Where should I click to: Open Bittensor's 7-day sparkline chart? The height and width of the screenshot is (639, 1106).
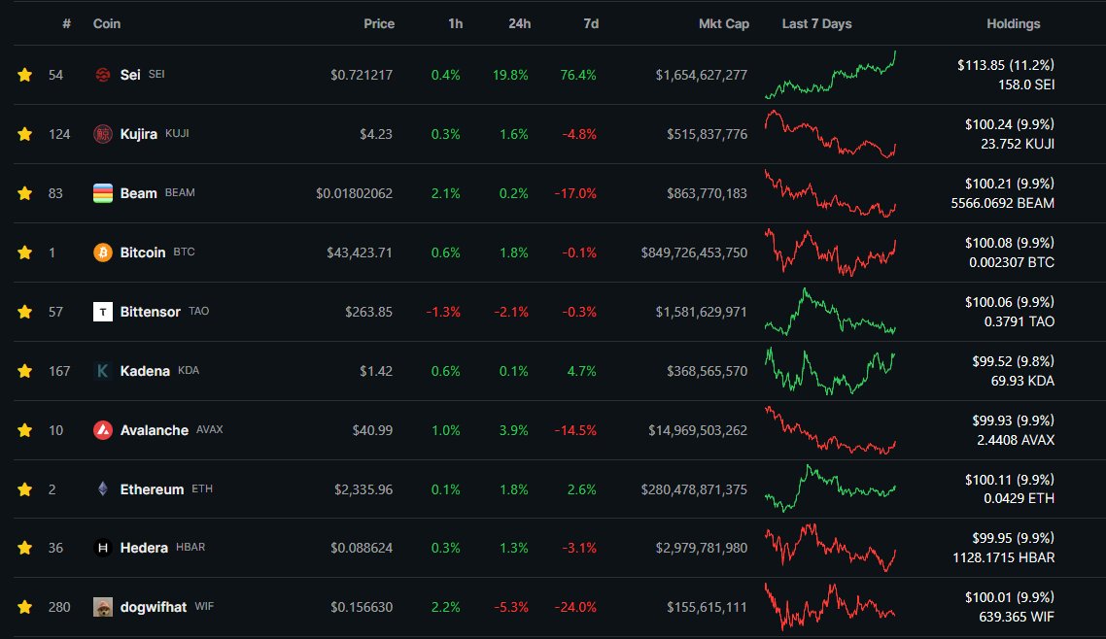coord(830,312)
